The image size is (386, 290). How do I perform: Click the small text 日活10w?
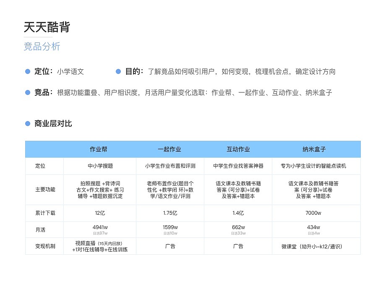click(170, 233)
